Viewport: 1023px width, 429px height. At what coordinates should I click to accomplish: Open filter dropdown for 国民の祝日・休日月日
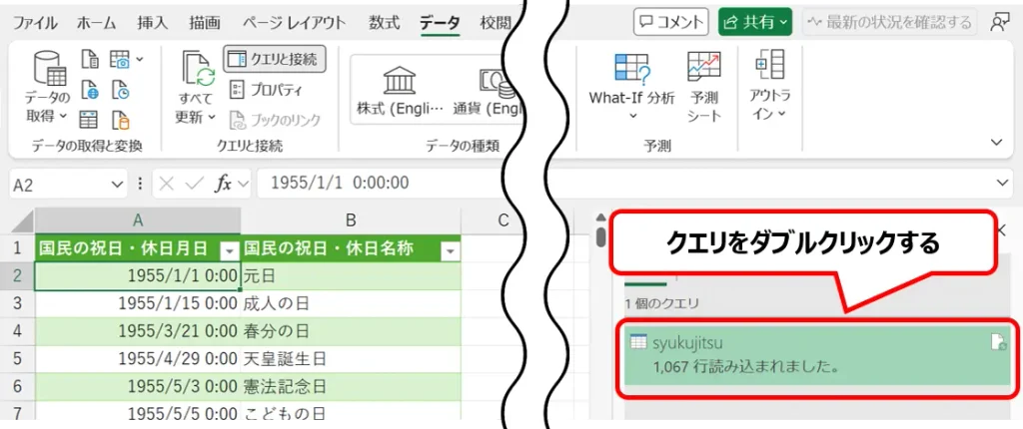[x=229, y=250]
